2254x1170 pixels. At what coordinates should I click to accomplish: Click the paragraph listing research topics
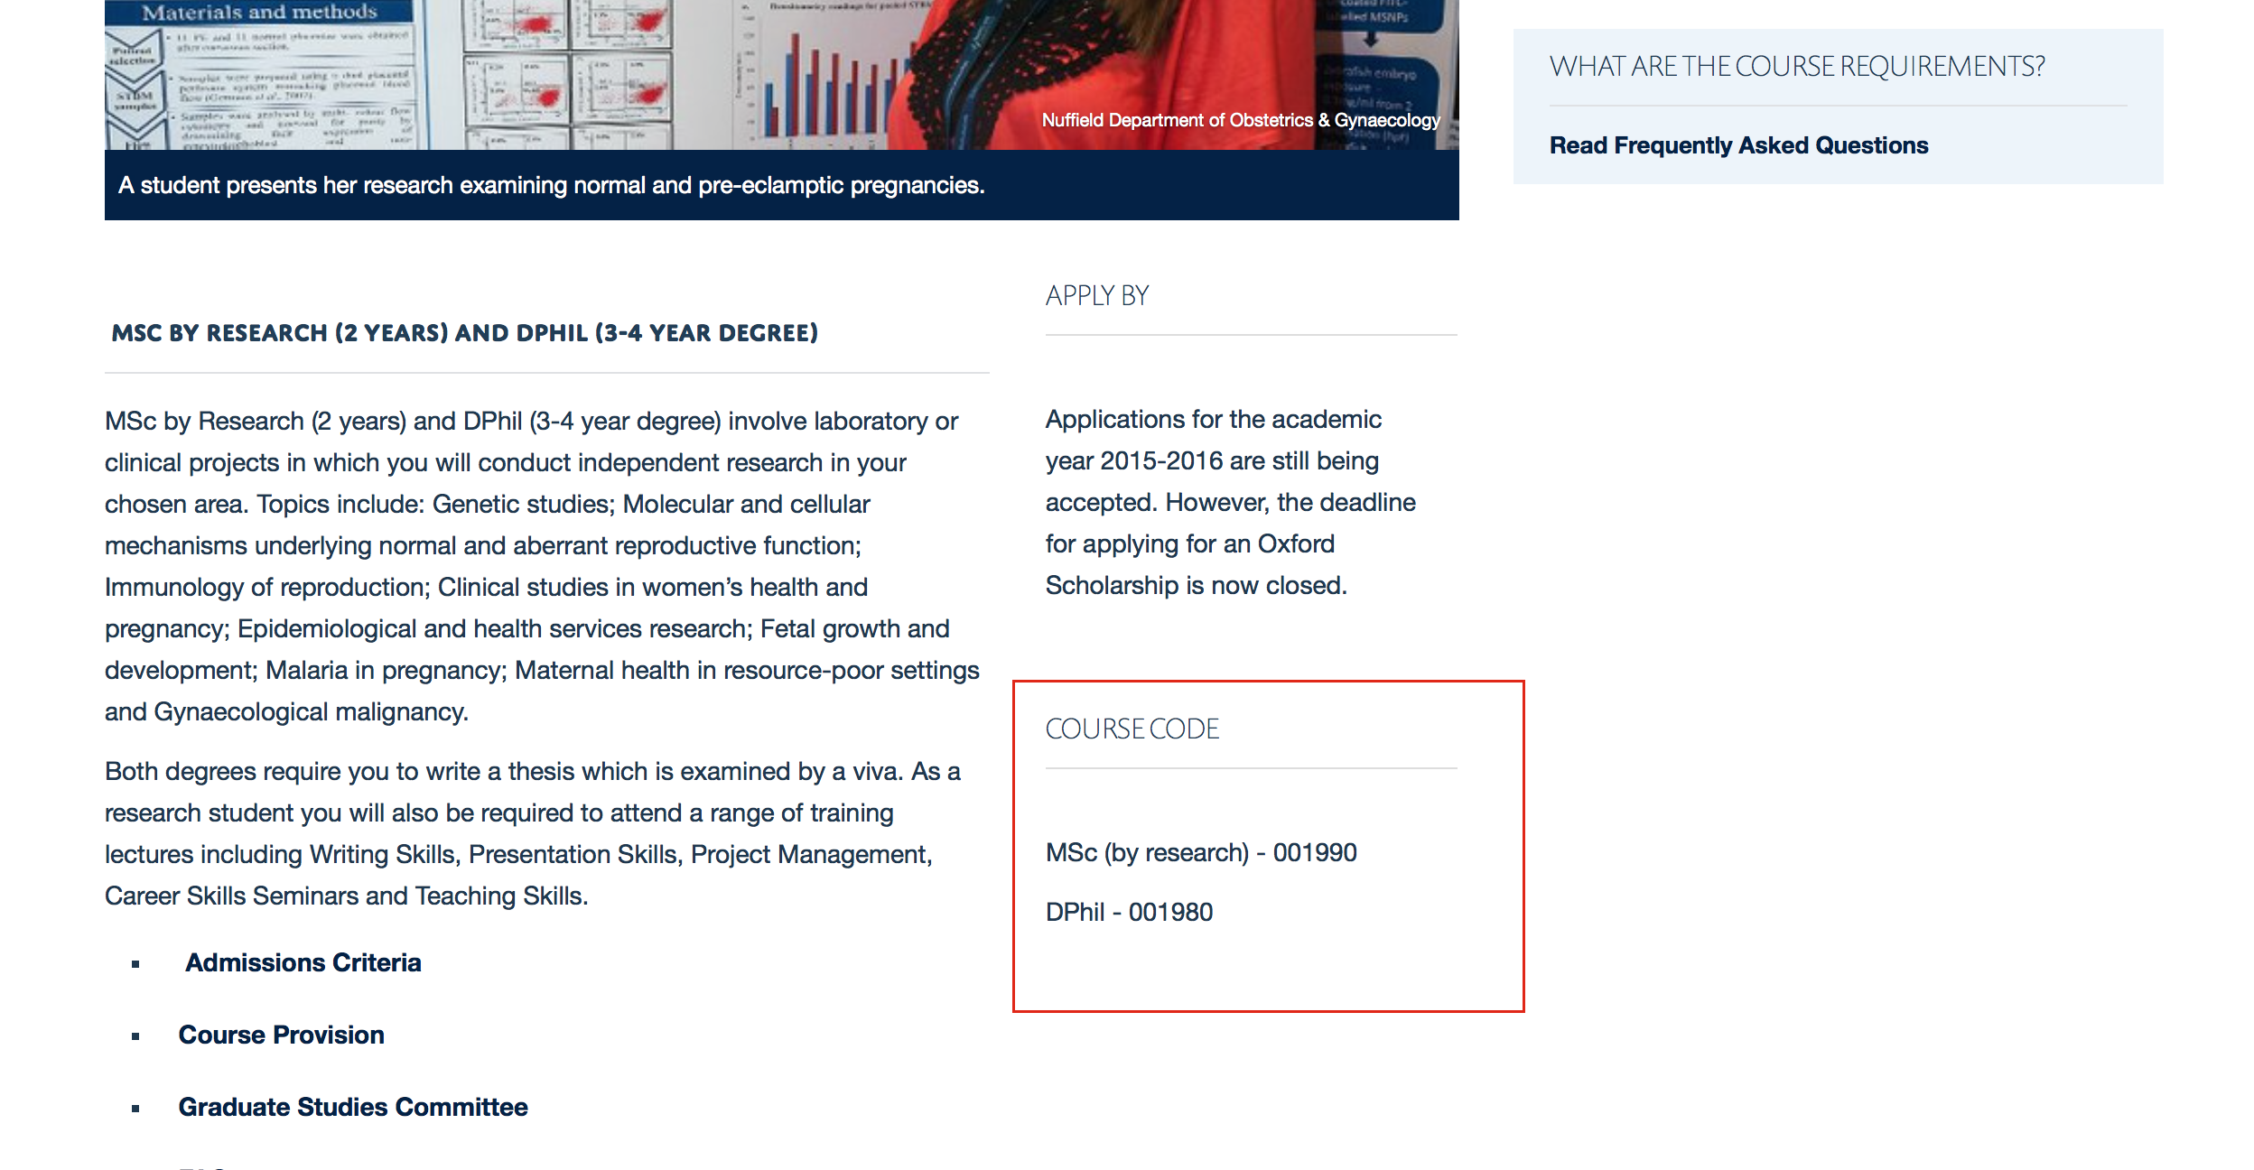(542, 566)
